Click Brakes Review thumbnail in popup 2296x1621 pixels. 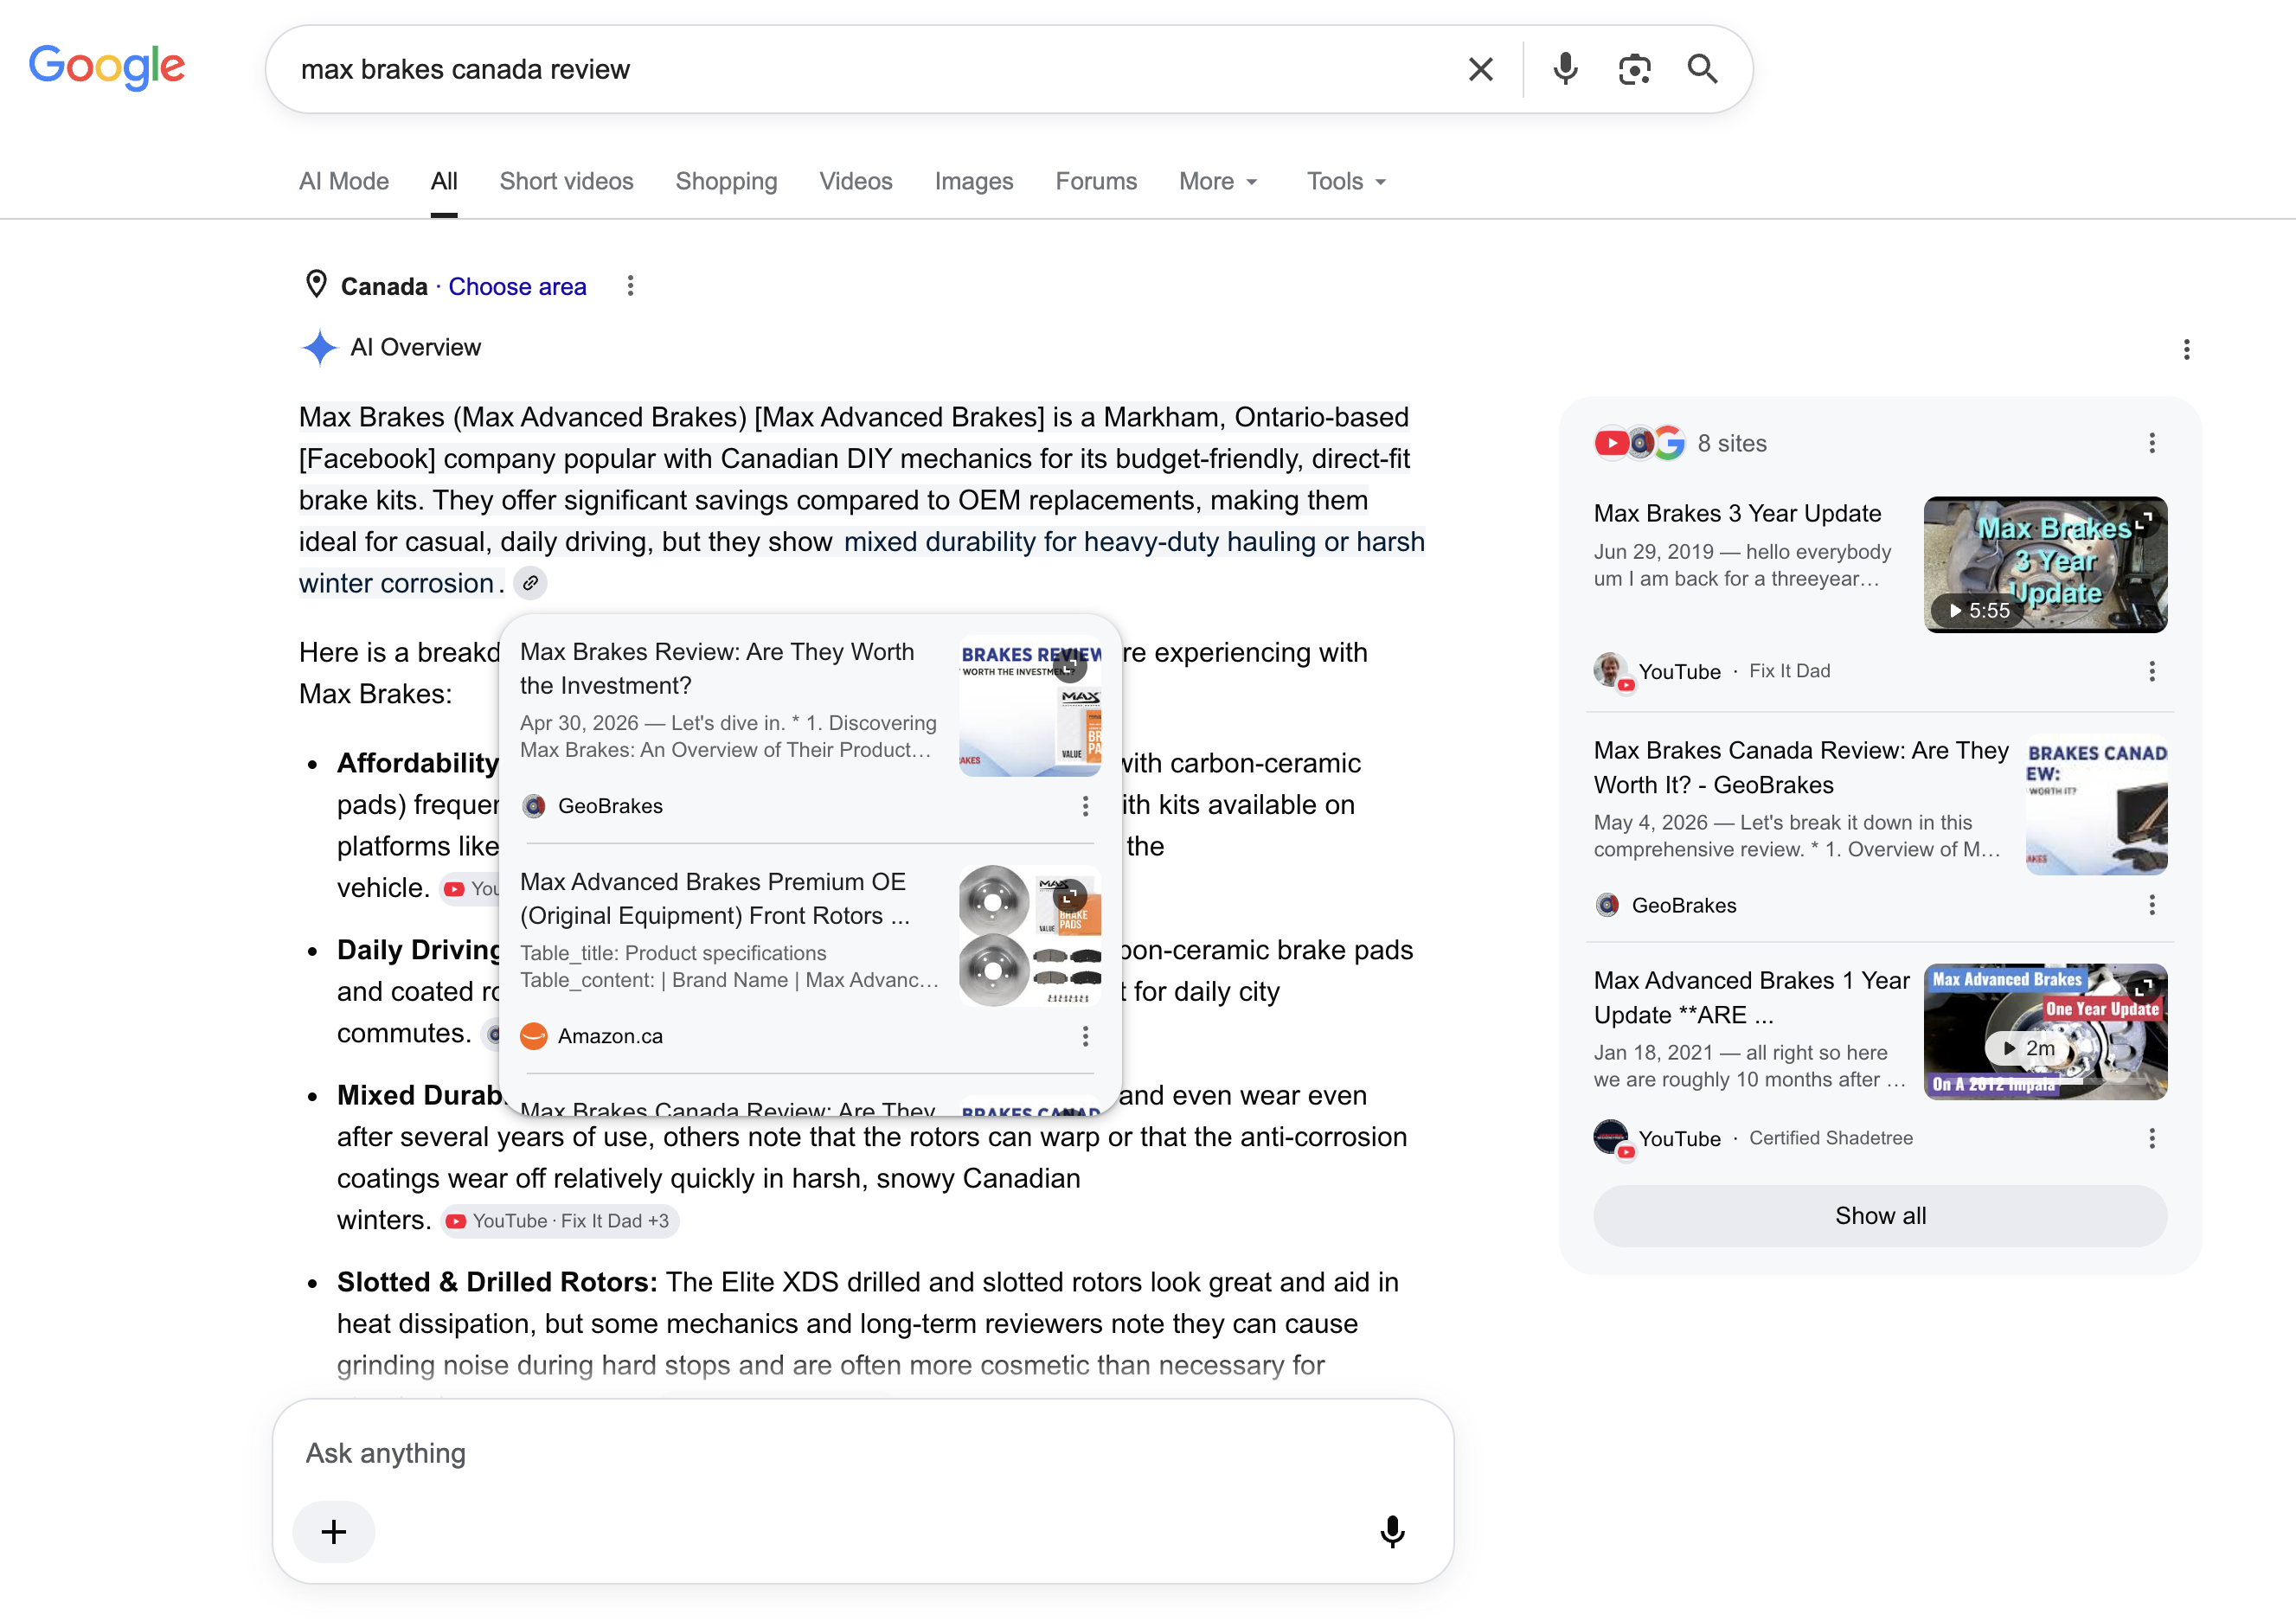[1030, 706]
